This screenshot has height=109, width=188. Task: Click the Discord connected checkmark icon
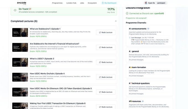127,14
